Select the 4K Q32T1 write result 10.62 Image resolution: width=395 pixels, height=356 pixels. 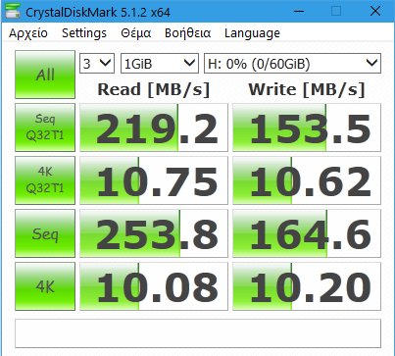coord(307,180)
